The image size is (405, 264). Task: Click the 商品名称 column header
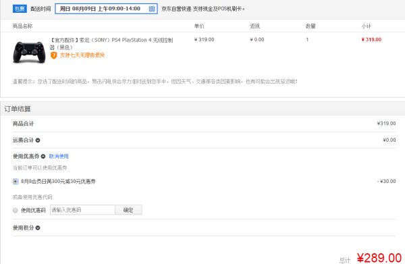pyautogui.click(x=23, y=26)
